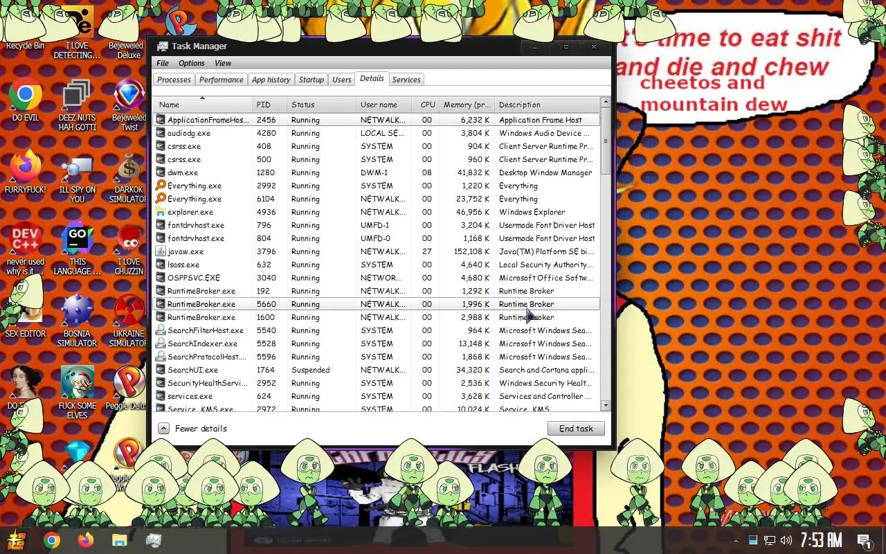Select the SecurityHealthService process row
The height and width of the screenshot is (554, 886).
point(376,383)
